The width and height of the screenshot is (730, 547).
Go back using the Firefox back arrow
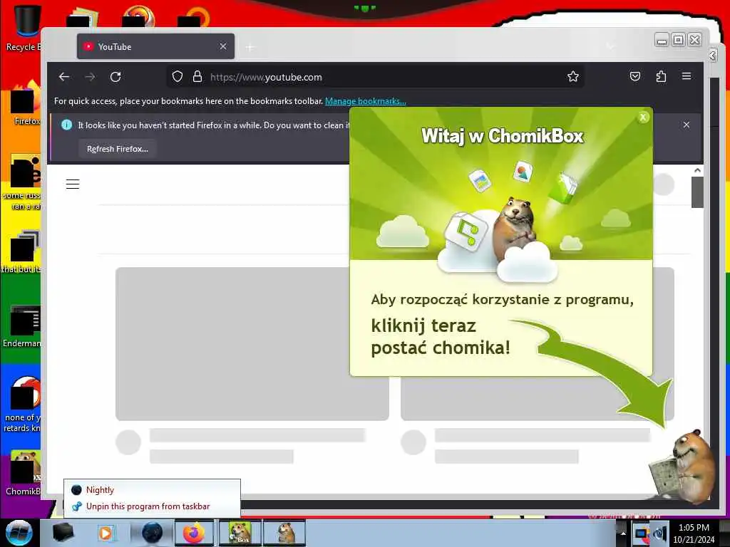pyautogui.click(x=64, y=77)
